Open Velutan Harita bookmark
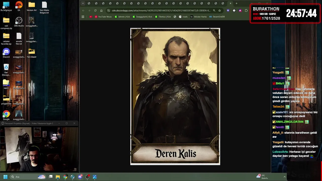The image size is (322, 181). [198, 17]
